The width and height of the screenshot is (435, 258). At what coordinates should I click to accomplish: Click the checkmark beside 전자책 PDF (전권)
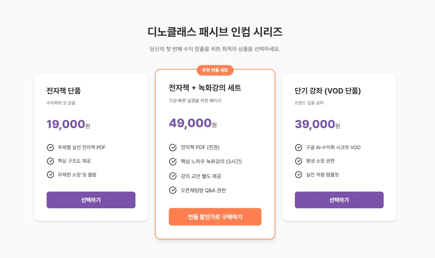173,147
